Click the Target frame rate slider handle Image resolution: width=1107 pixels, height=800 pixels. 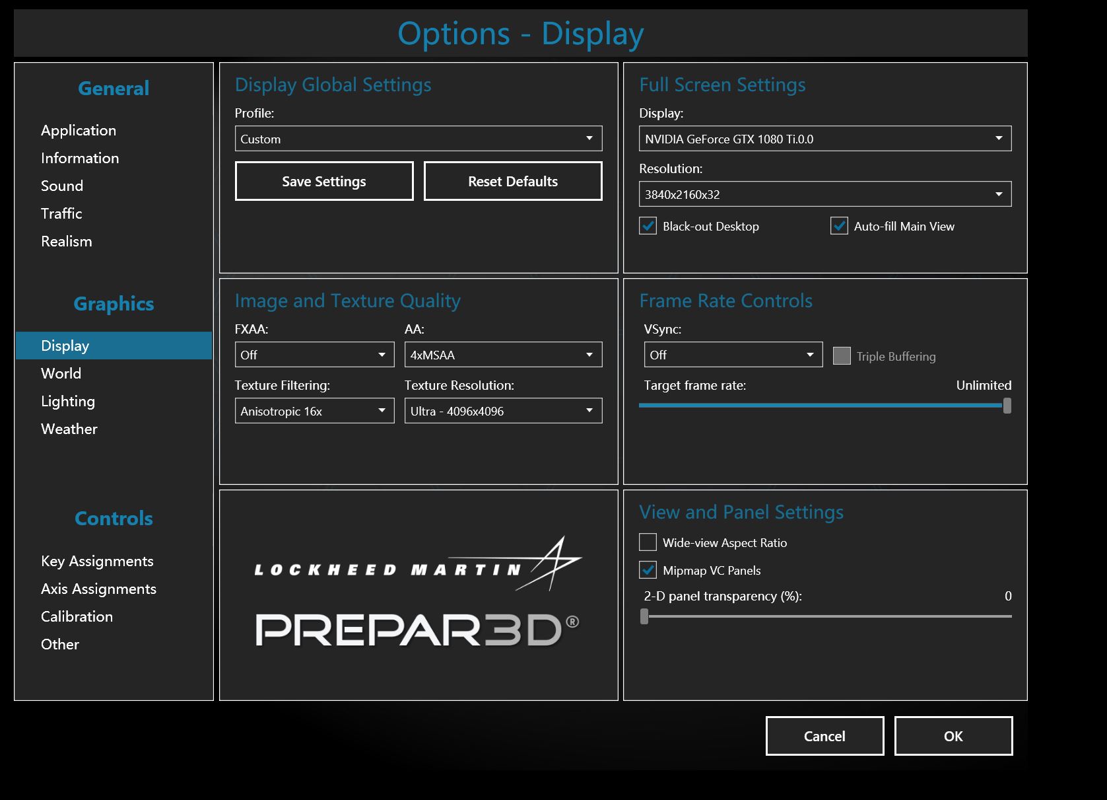click(1007, 406)
